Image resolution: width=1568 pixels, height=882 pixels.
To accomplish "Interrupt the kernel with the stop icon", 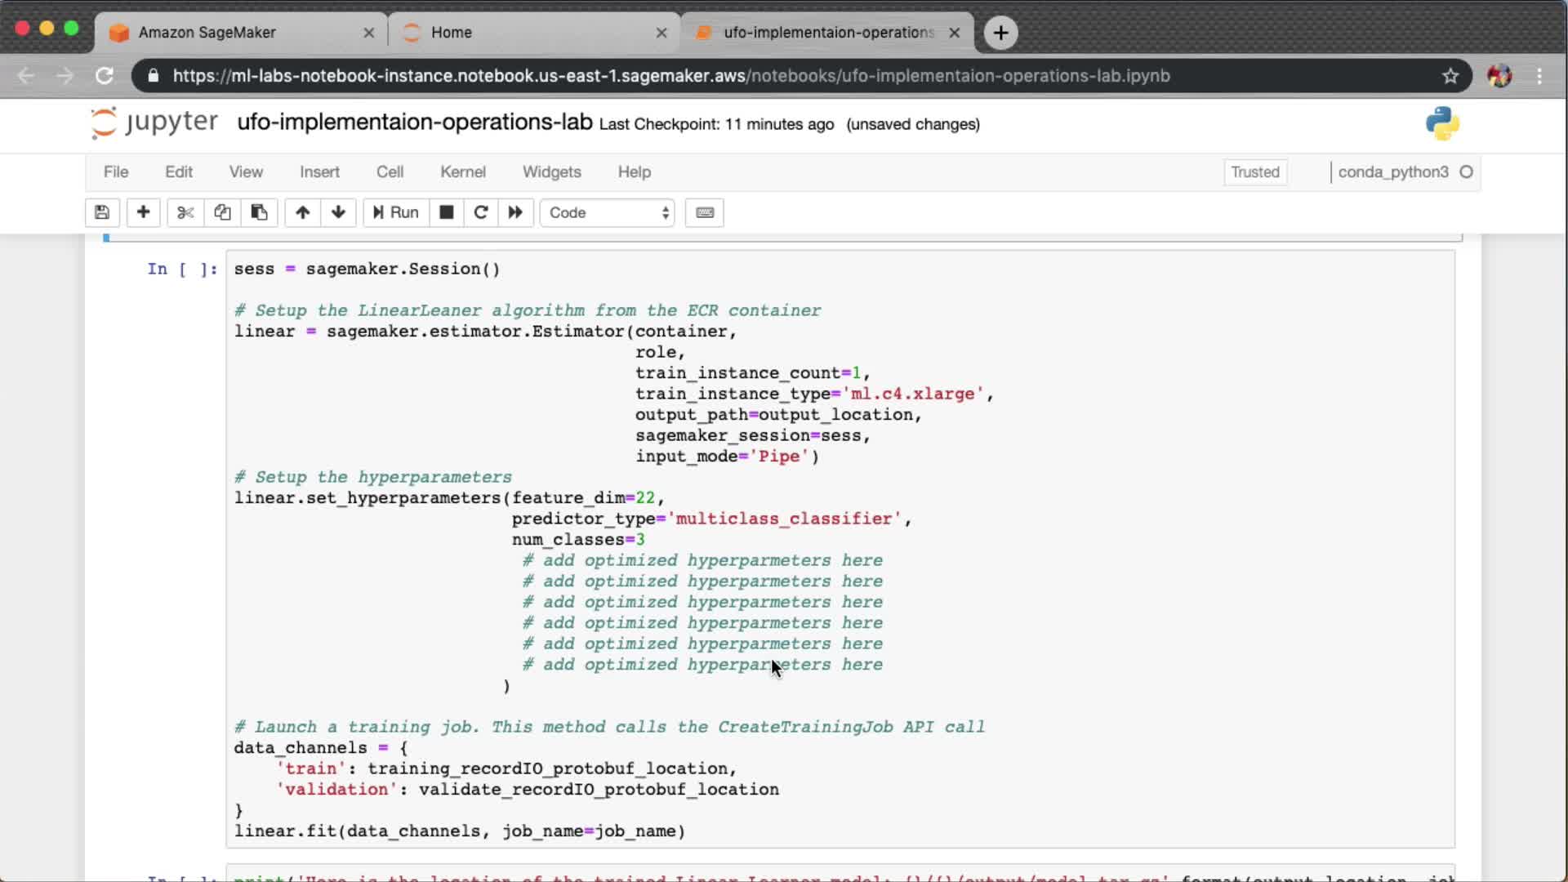I will tap(446, 212).
